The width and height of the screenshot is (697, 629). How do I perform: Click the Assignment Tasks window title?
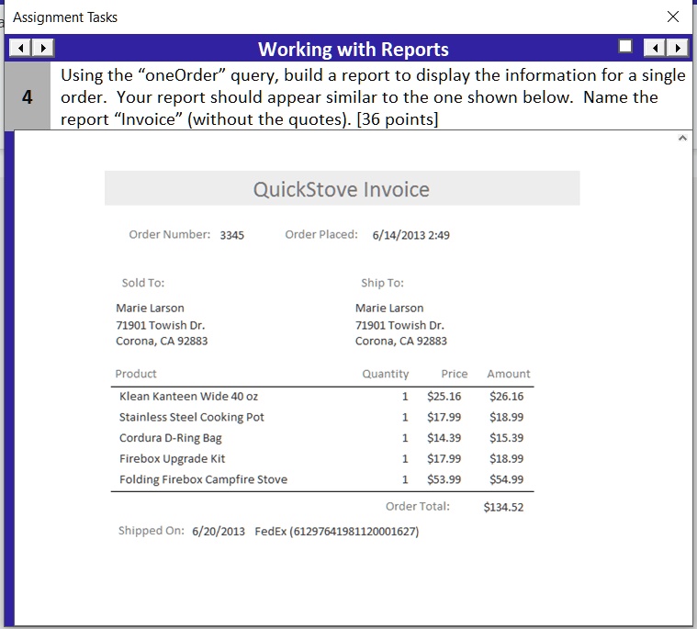[65, 17]
